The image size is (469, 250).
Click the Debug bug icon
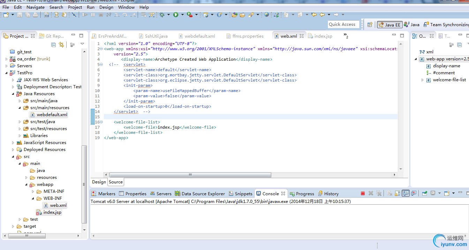point(162,15)
